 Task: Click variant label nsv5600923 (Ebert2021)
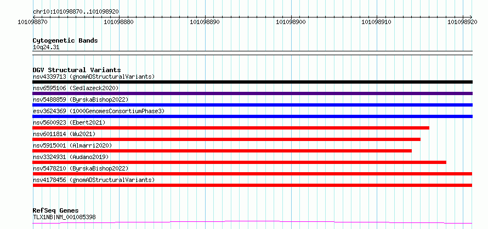[x=69, y=122]
